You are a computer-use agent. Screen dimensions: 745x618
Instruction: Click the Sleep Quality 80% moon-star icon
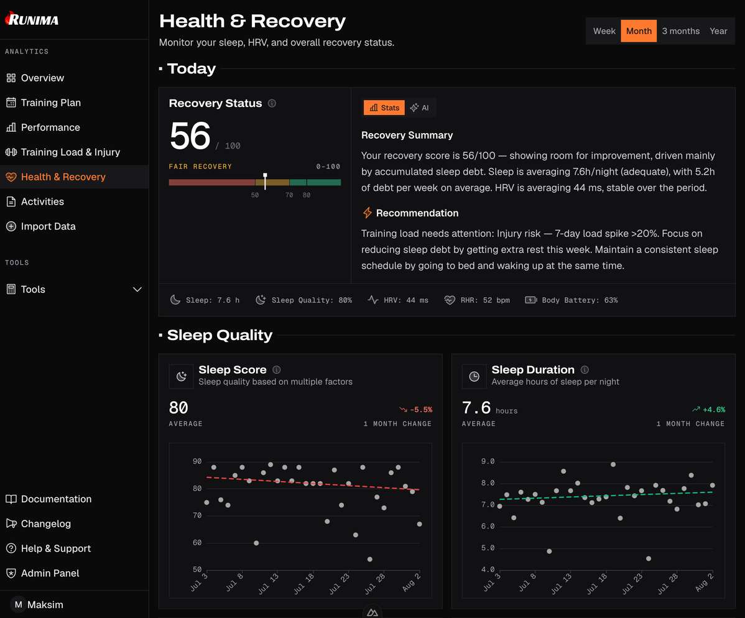(261, 300)
